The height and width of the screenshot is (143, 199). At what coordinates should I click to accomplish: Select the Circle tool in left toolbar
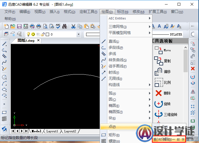point(4,77)
